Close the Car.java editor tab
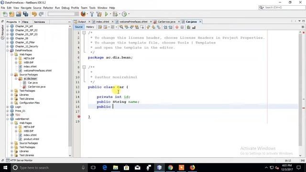 pos(200,21)
